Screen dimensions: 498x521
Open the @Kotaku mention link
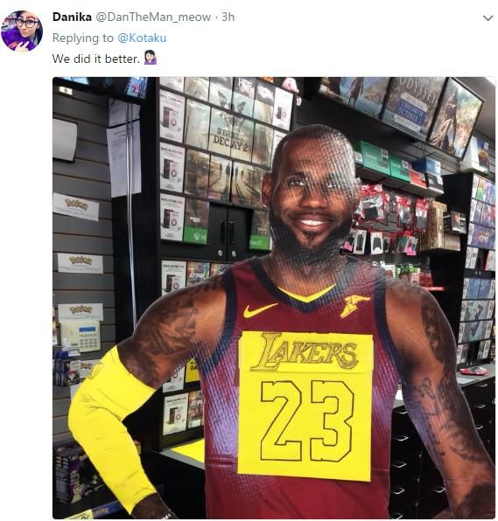pyautogui.click(x=142, y=38)
